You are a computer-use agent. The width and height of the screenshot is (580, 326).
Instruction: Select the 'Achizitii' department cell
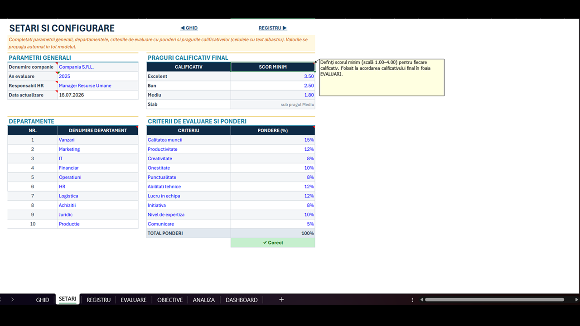(98, 206)
